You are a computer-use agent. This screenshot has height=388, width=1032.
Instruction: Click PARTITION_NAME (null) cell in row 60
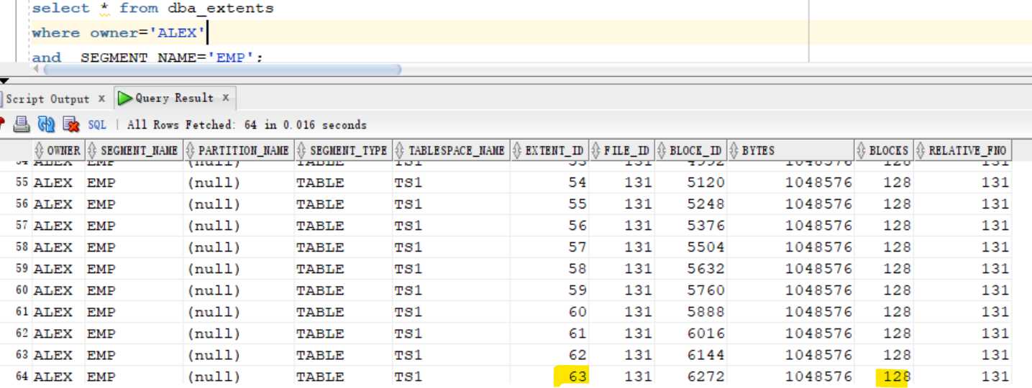point(238,290)
